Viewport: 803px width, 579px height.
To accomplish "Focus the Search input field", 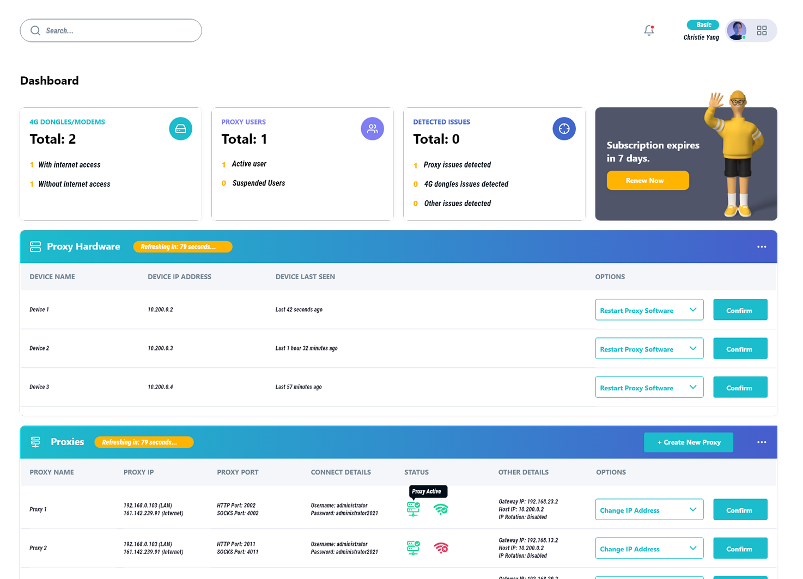I will tap(111, 30).
